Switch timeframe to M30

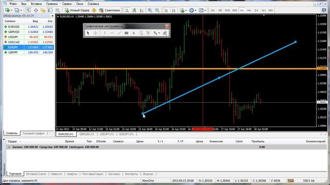click(235, 10)
